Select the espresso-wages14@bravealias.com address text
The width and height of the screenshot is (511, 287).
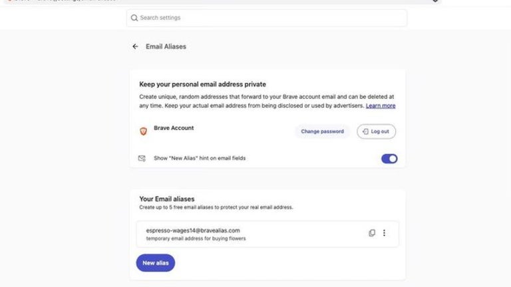tap(193, 231)
